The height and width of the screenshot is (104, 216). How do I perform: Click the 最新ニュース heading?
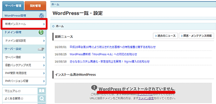[x=64, y=37]
